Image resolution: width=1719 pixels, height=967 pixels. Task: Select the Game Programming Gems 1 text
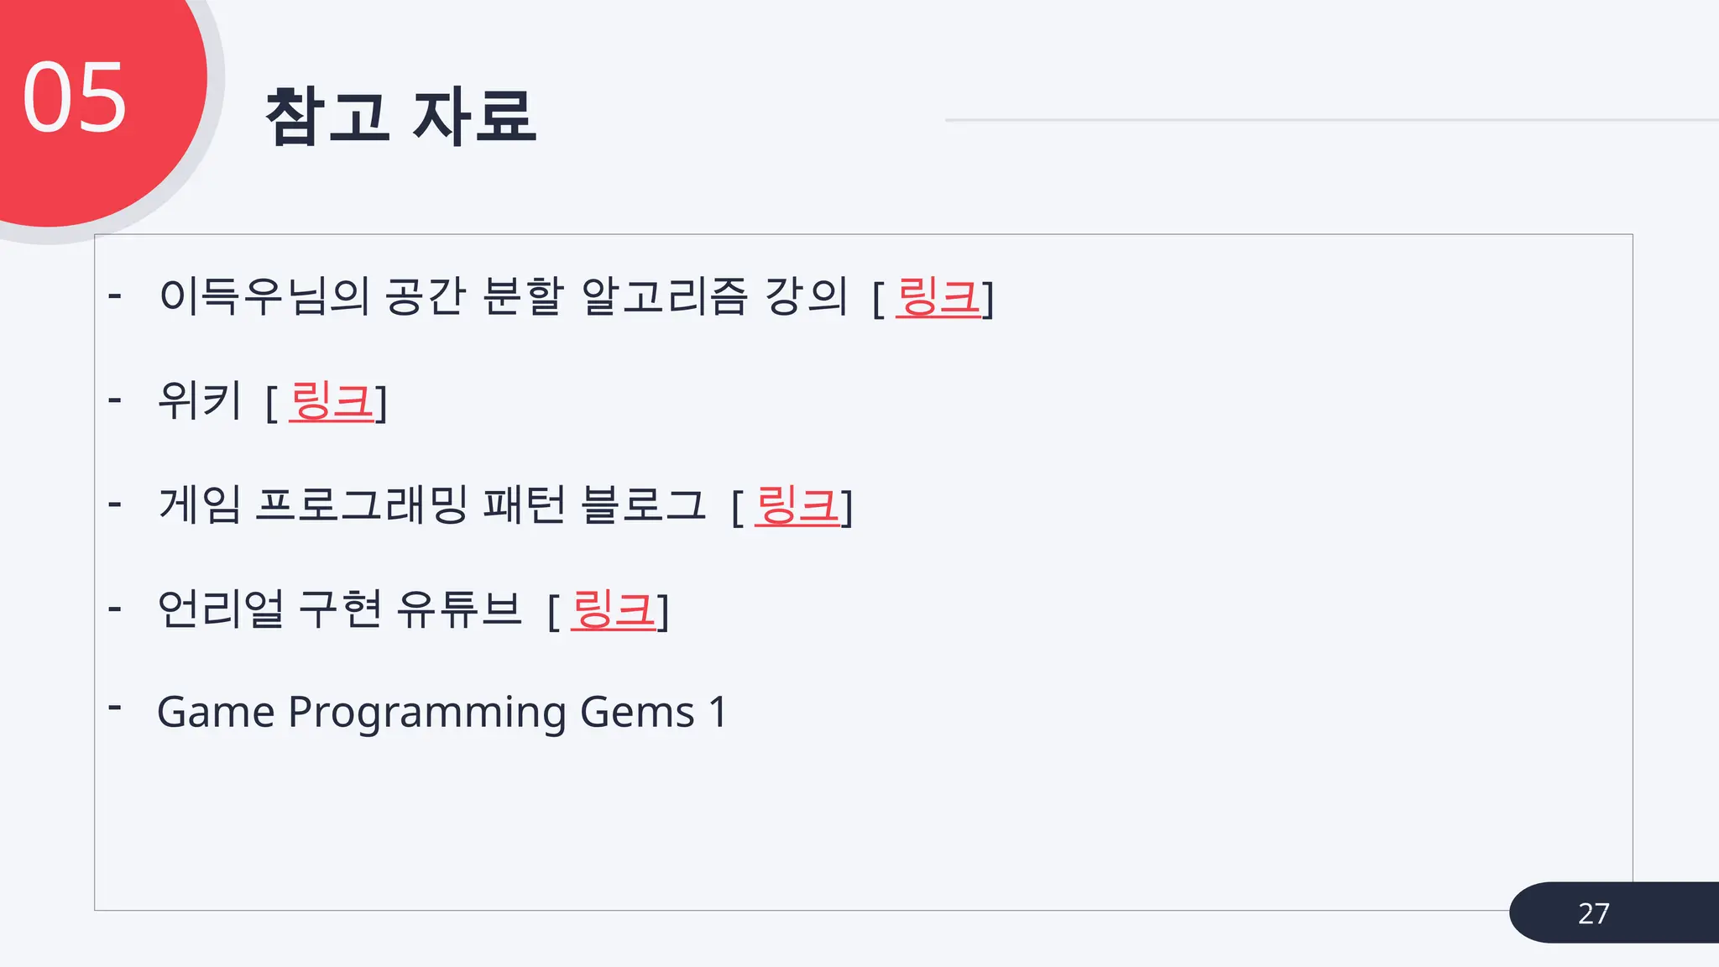point(442,712)
